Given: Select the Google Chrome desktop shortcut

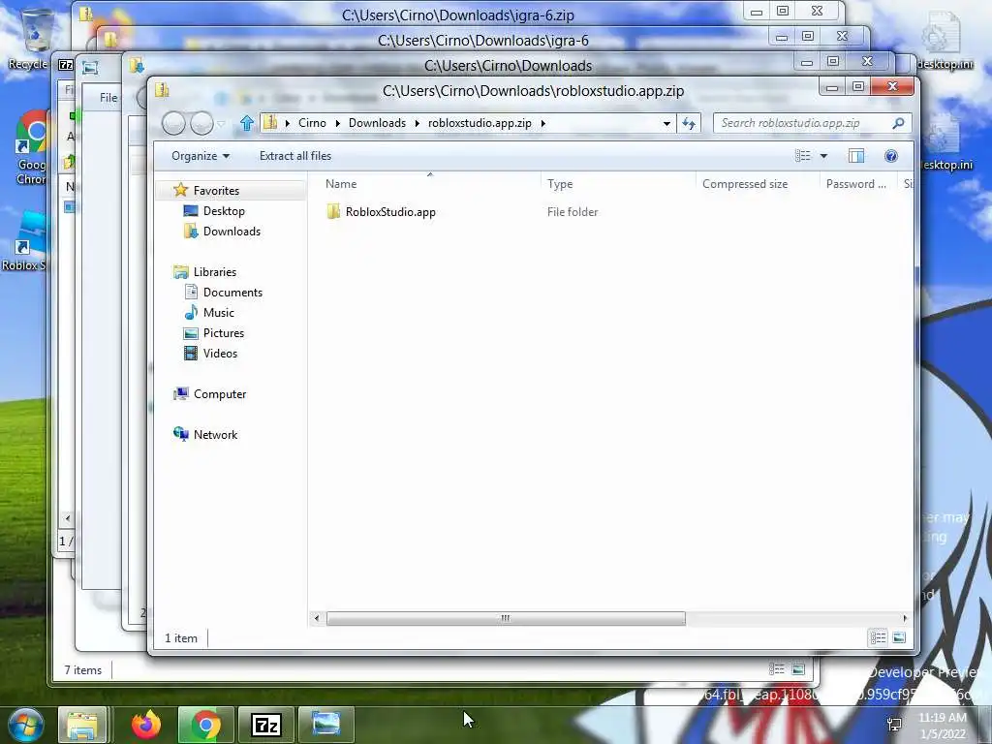Looking at the screenshot, I should click(30, 148).
